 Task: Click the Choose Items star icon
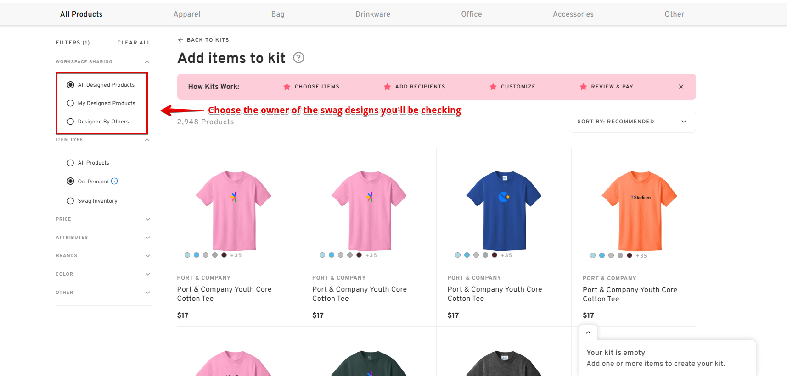pos(287,87)
